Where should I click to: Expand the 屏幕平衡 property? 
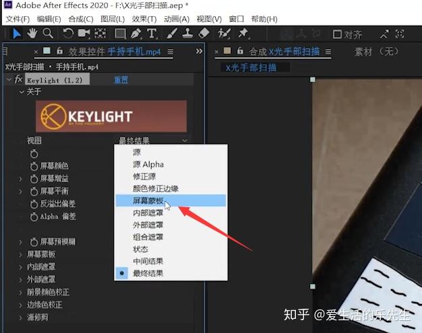20,192
